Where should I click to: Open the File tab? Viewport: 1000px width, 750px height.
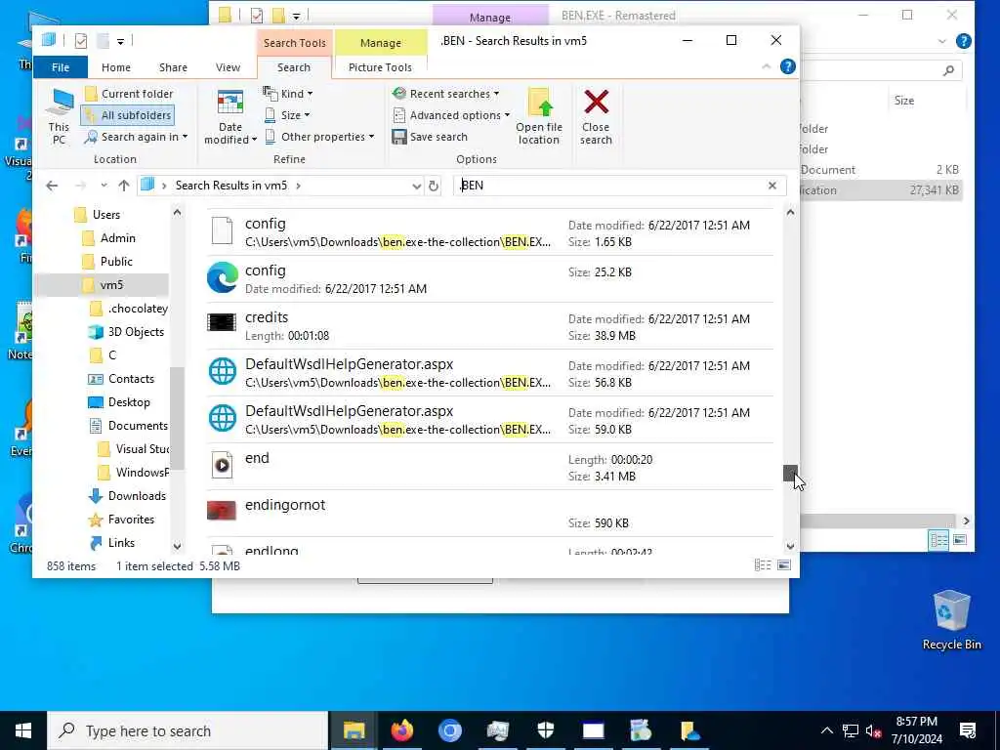click(x=61, y=67)
